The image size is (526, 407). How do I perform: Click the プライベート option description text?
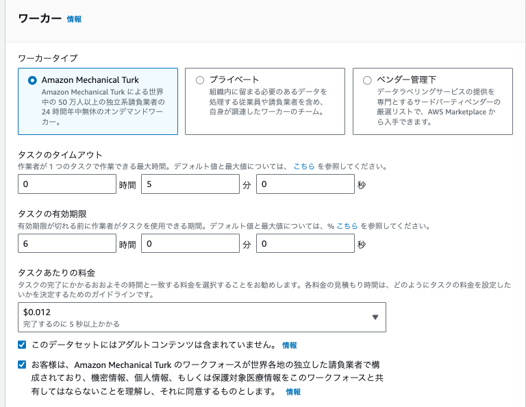268,101
